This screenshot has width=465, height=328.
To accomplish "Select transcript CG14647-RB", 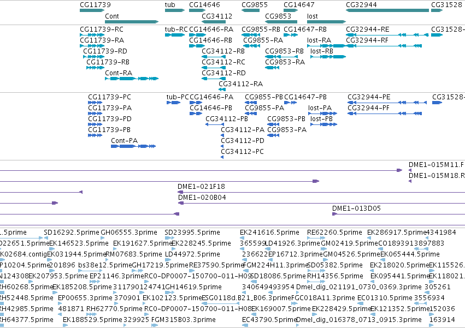I will 291,35.
